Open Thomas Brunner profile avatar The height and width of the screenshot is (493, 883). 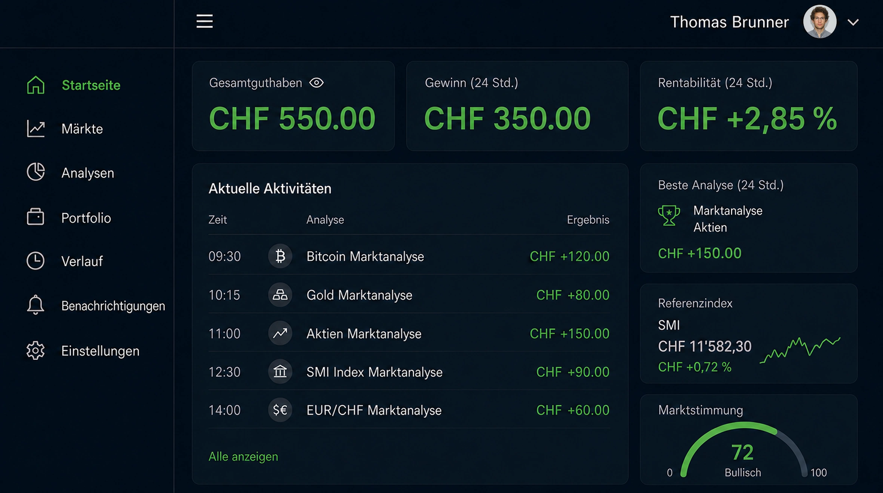click(820, 22)
